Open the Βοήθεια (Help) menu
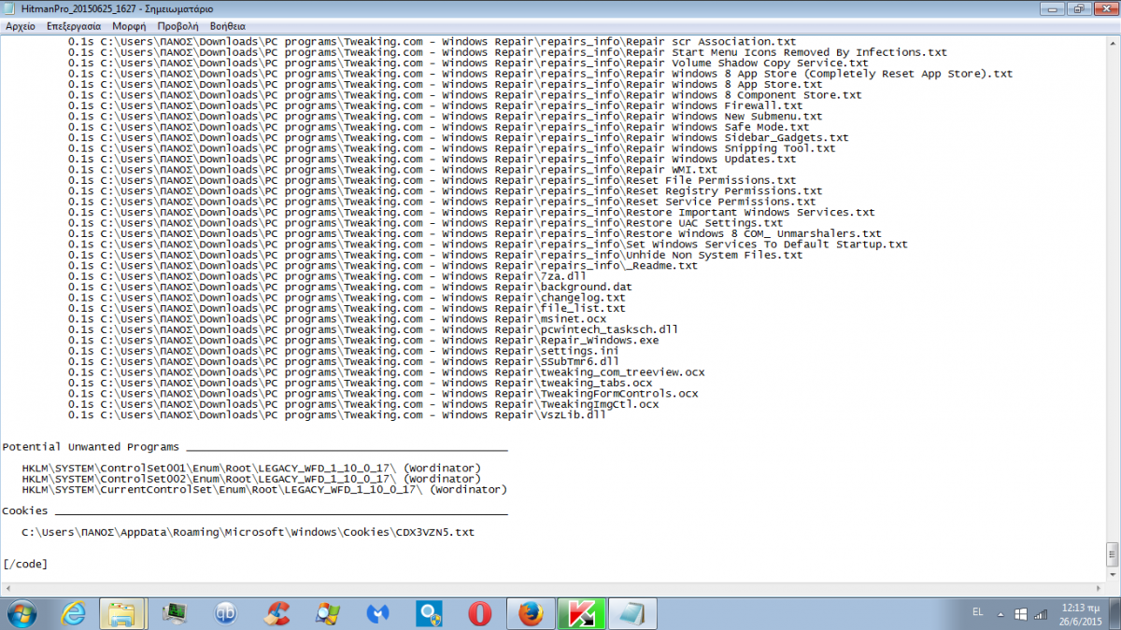Image resolution: width=1121 pixels, height=630 pixels. pyautogui.click(x=228, y=26)
